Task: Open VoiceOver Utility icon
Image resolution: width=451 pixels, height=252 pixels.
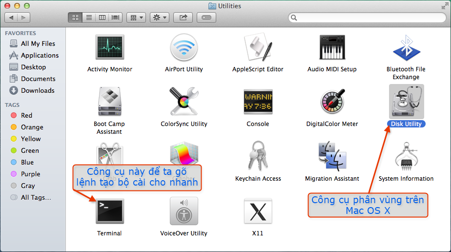Action: click(184, 211)
